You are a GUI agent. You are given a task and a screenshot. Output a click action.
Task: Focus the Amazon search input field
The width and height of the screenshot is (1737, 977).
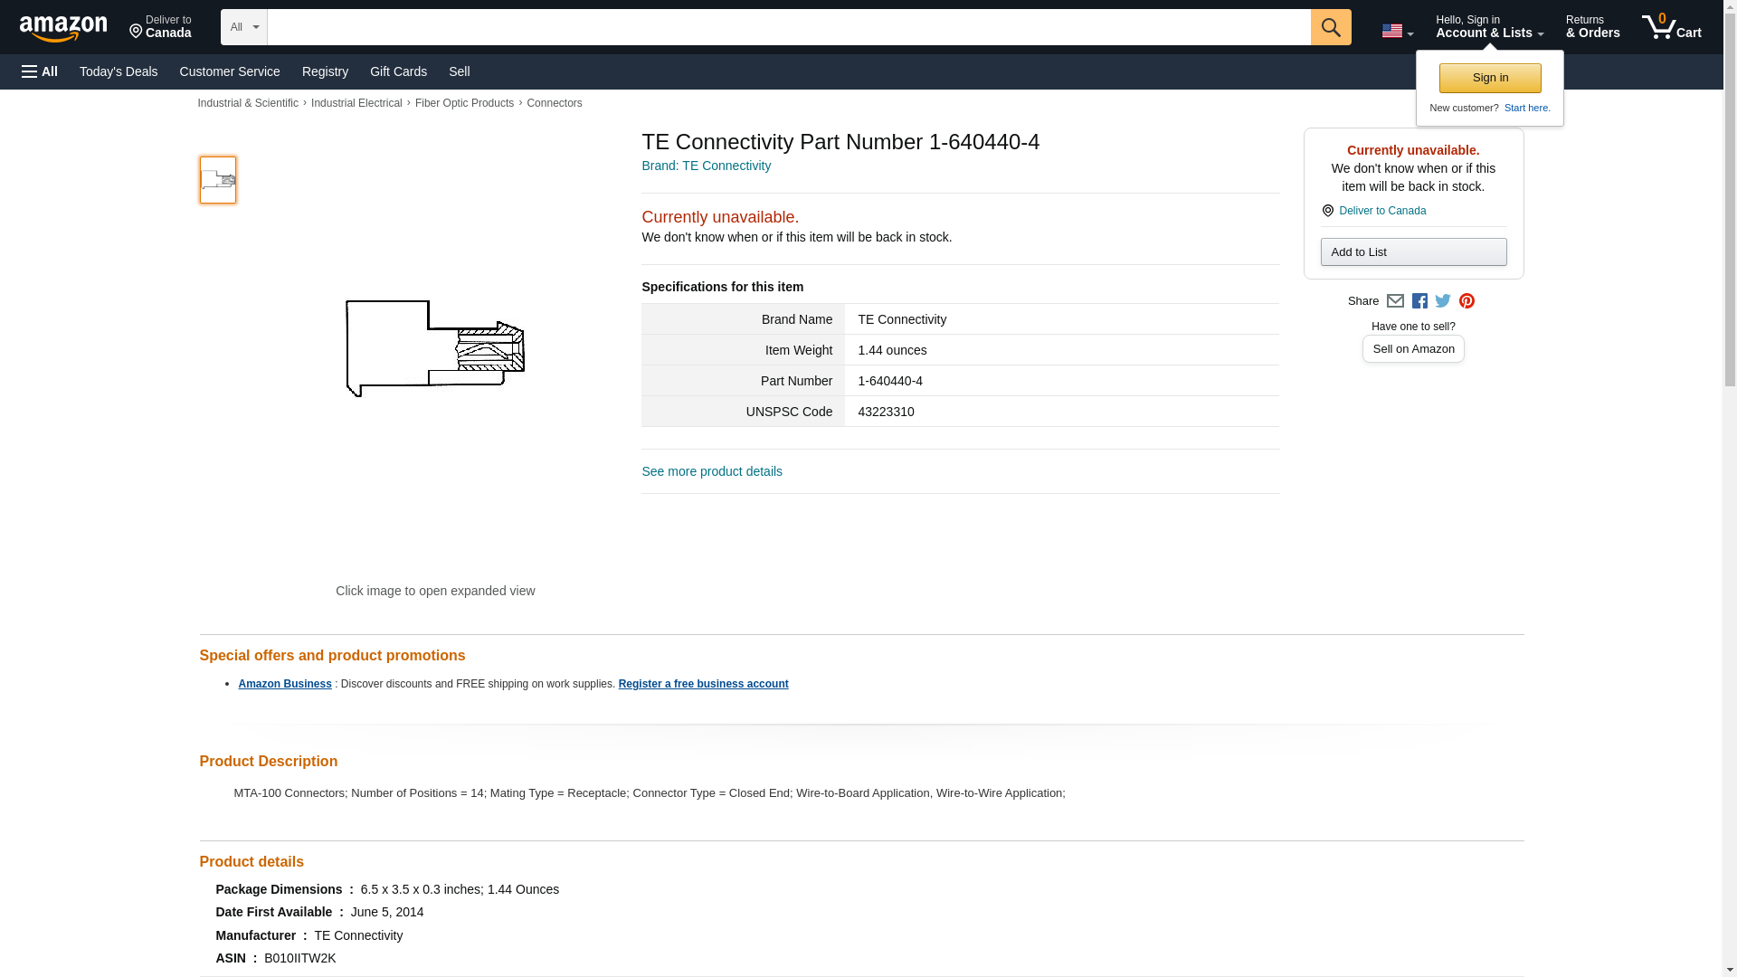[x=788, y=27]
